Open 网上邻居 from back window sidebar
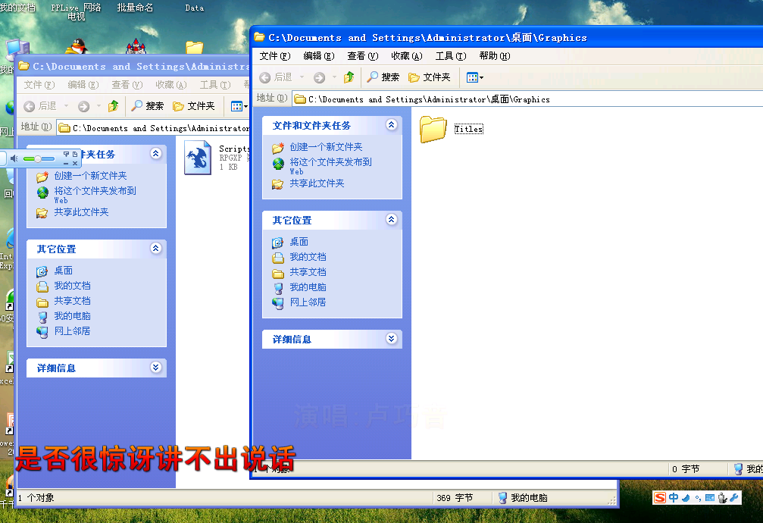Image resolution: width=763 pixels, height=523 pixels. [x=72, y=330]
